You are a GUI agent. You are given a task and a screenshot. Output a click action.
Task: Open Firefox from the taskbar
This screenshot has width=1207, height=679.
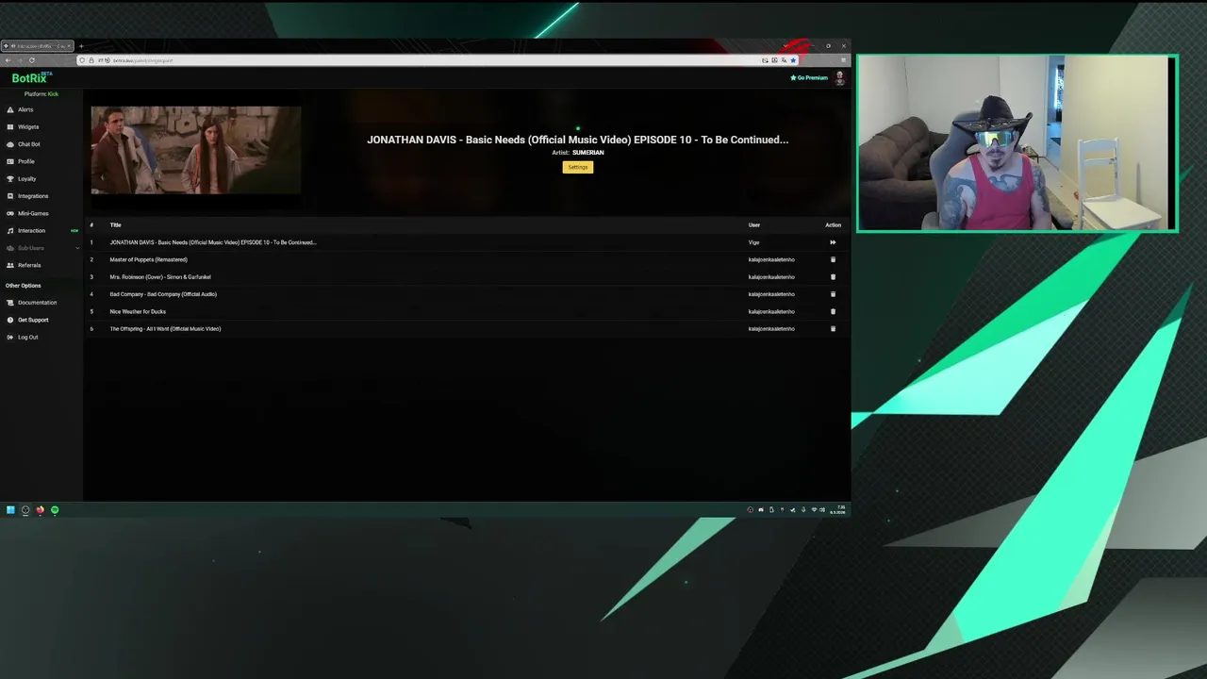click(40, 510)
